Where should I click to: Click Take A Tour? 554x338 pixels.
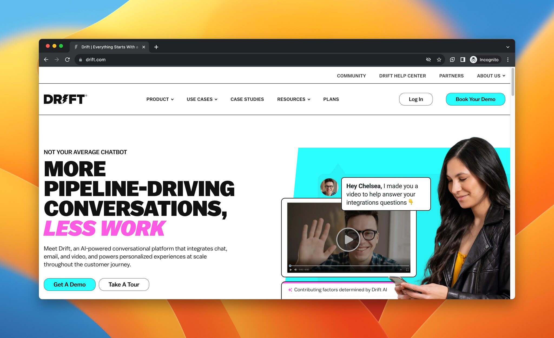point(124,285)
